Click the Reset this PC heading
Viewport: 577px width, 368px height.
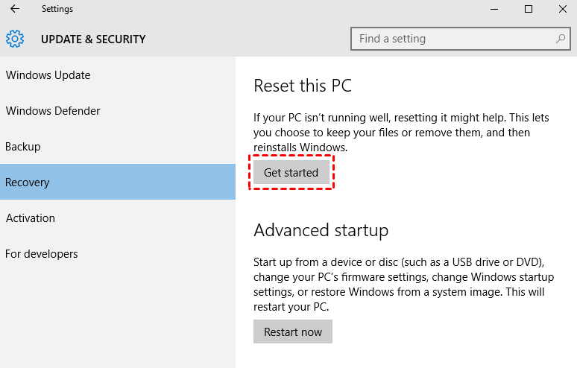(303, 86)
